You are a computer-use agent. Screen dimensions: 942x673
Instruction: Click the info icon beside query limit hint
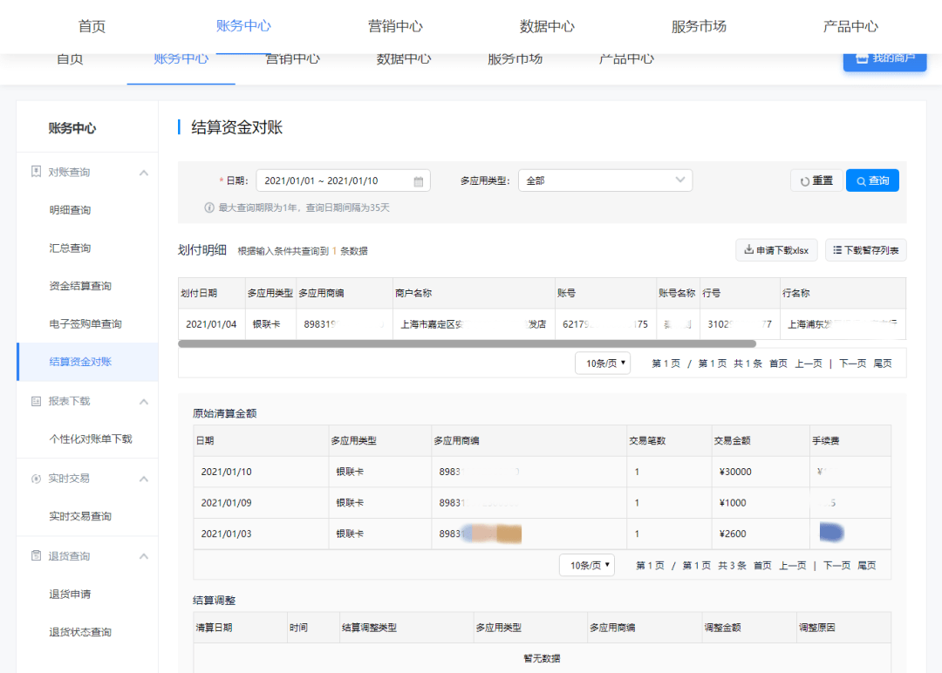(x=209, y=207)
